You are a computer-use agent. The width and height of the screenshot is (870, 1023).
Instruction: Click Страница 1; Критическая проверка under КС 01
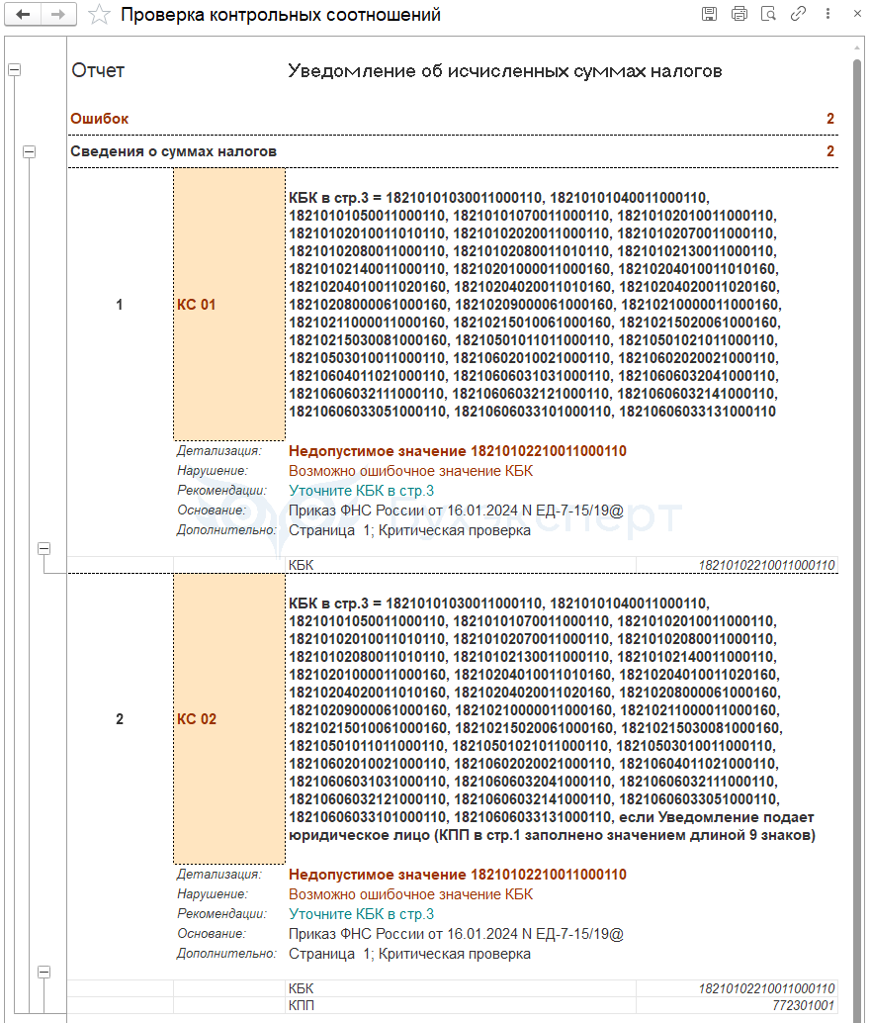tap(409, 530)
